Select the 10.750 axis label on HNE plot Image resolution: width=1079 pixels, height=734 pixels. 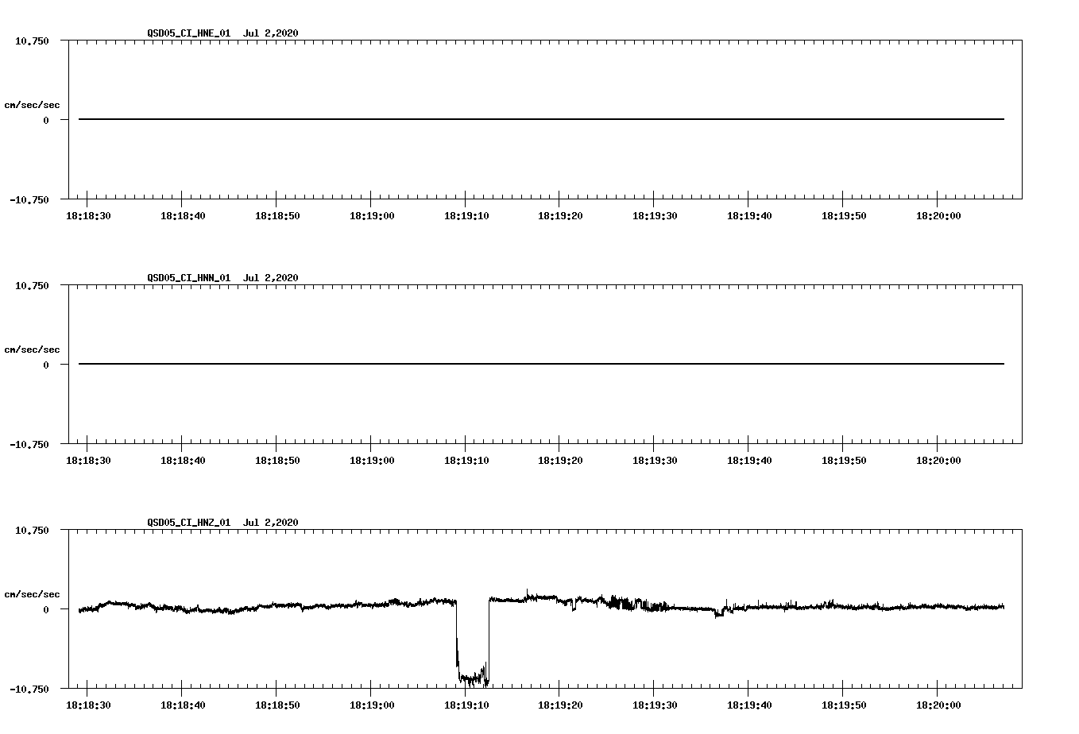pyautogui.click(x=32, y=41)
